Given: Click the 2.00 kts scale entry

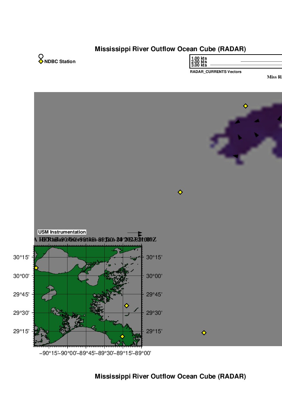Looking at the screenshot, I should coord(199,62).
